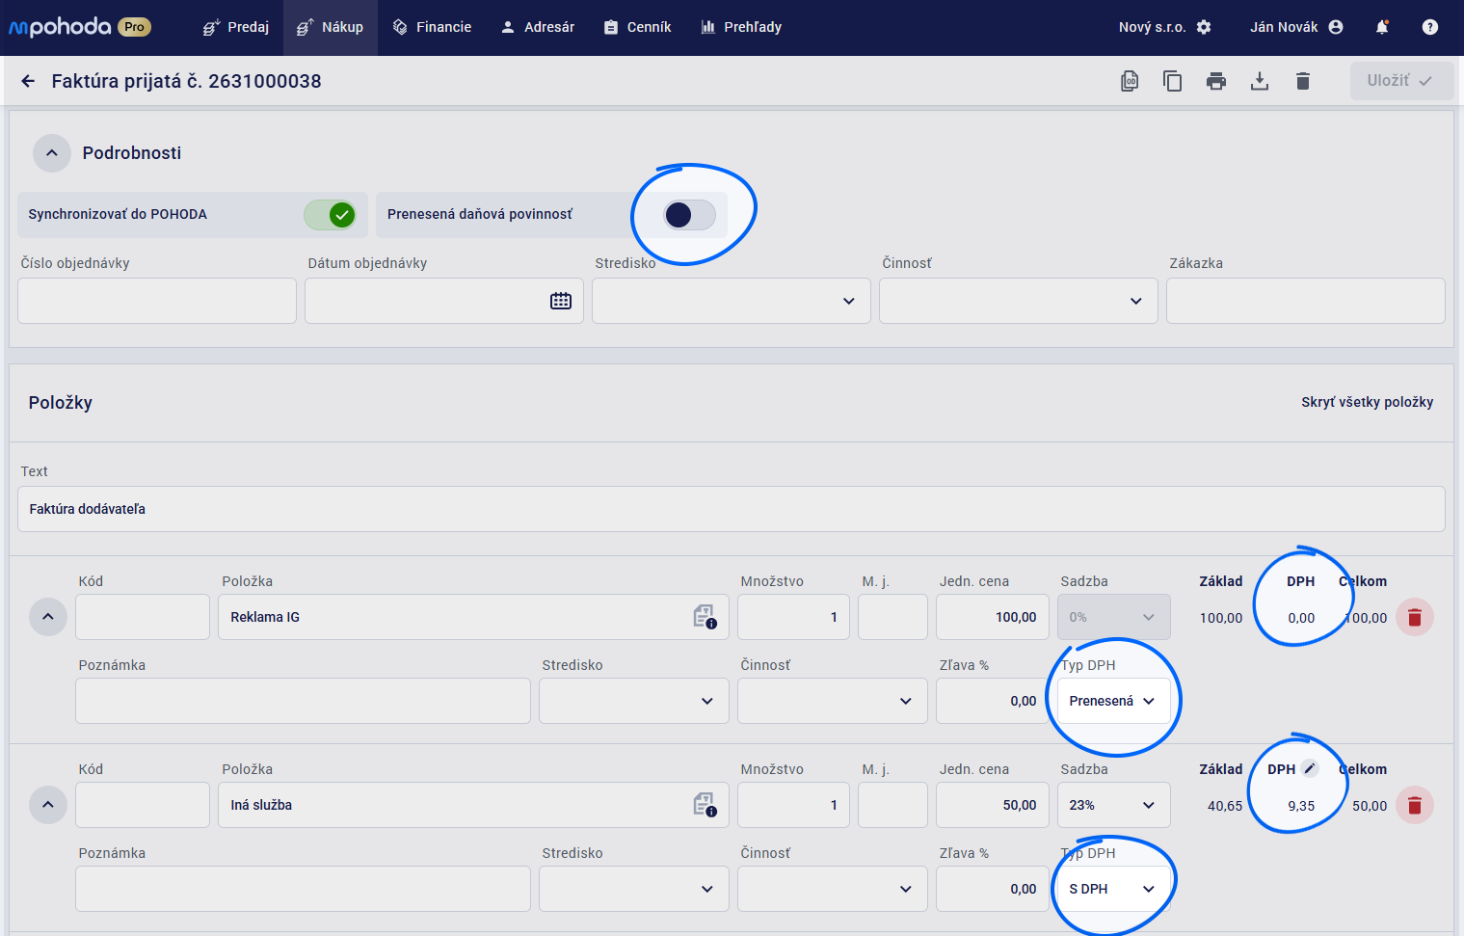The image size is (1464, 936).
Task: Open the help question mark icon
Action: pyautogui.click(x=1430, y=27)
